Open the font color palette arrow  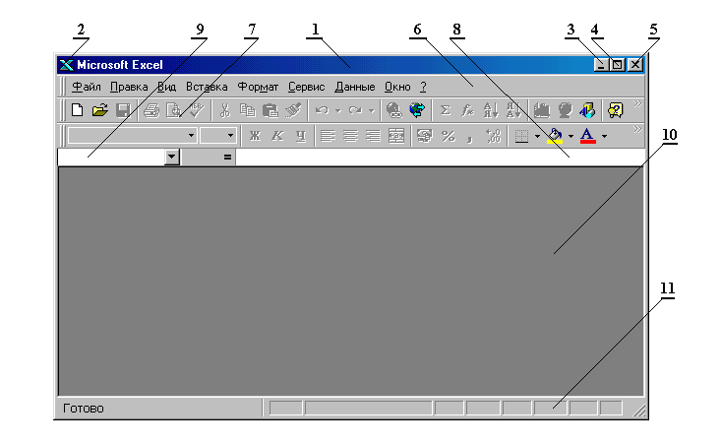(x=604, y=136)
